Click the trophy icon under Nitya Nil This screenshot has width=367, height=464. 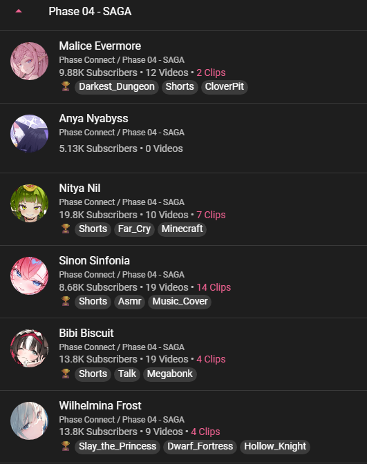(66, 229)
